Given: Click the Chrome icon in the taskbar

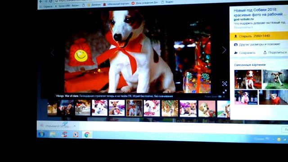Looking at the screenshot, I should pos(87,135).
